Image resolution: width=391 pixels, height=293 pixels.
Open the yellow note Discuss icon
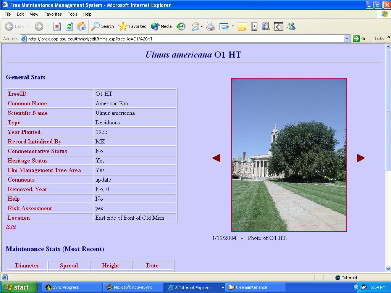[x=242, y=26]
